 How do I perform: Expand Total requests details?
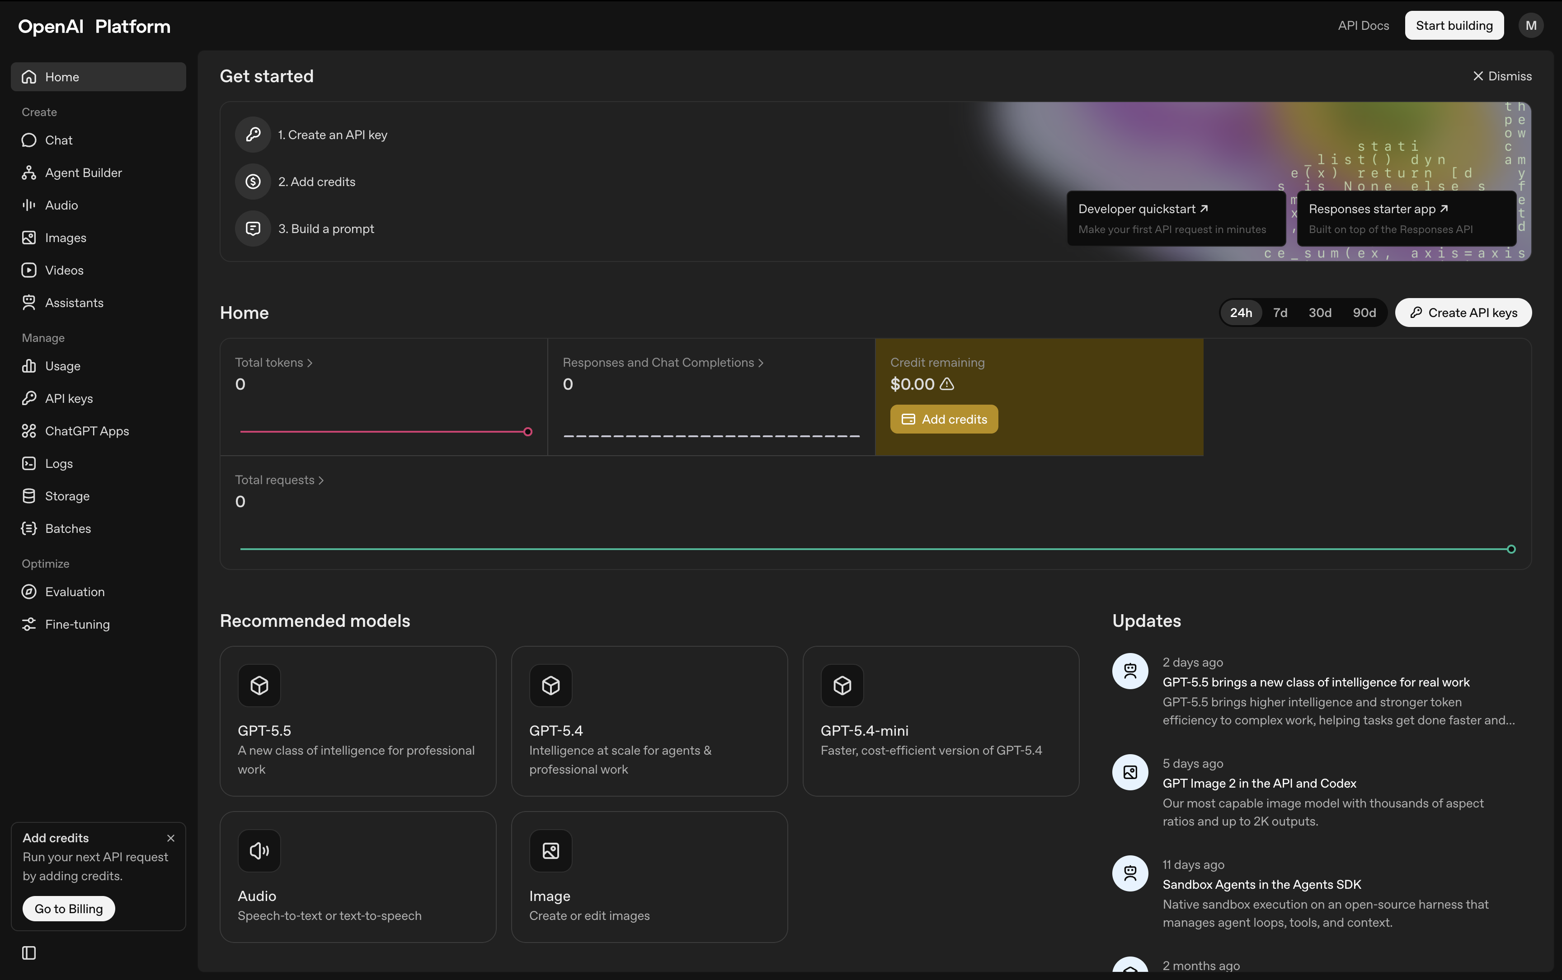[x=279, y=480]
